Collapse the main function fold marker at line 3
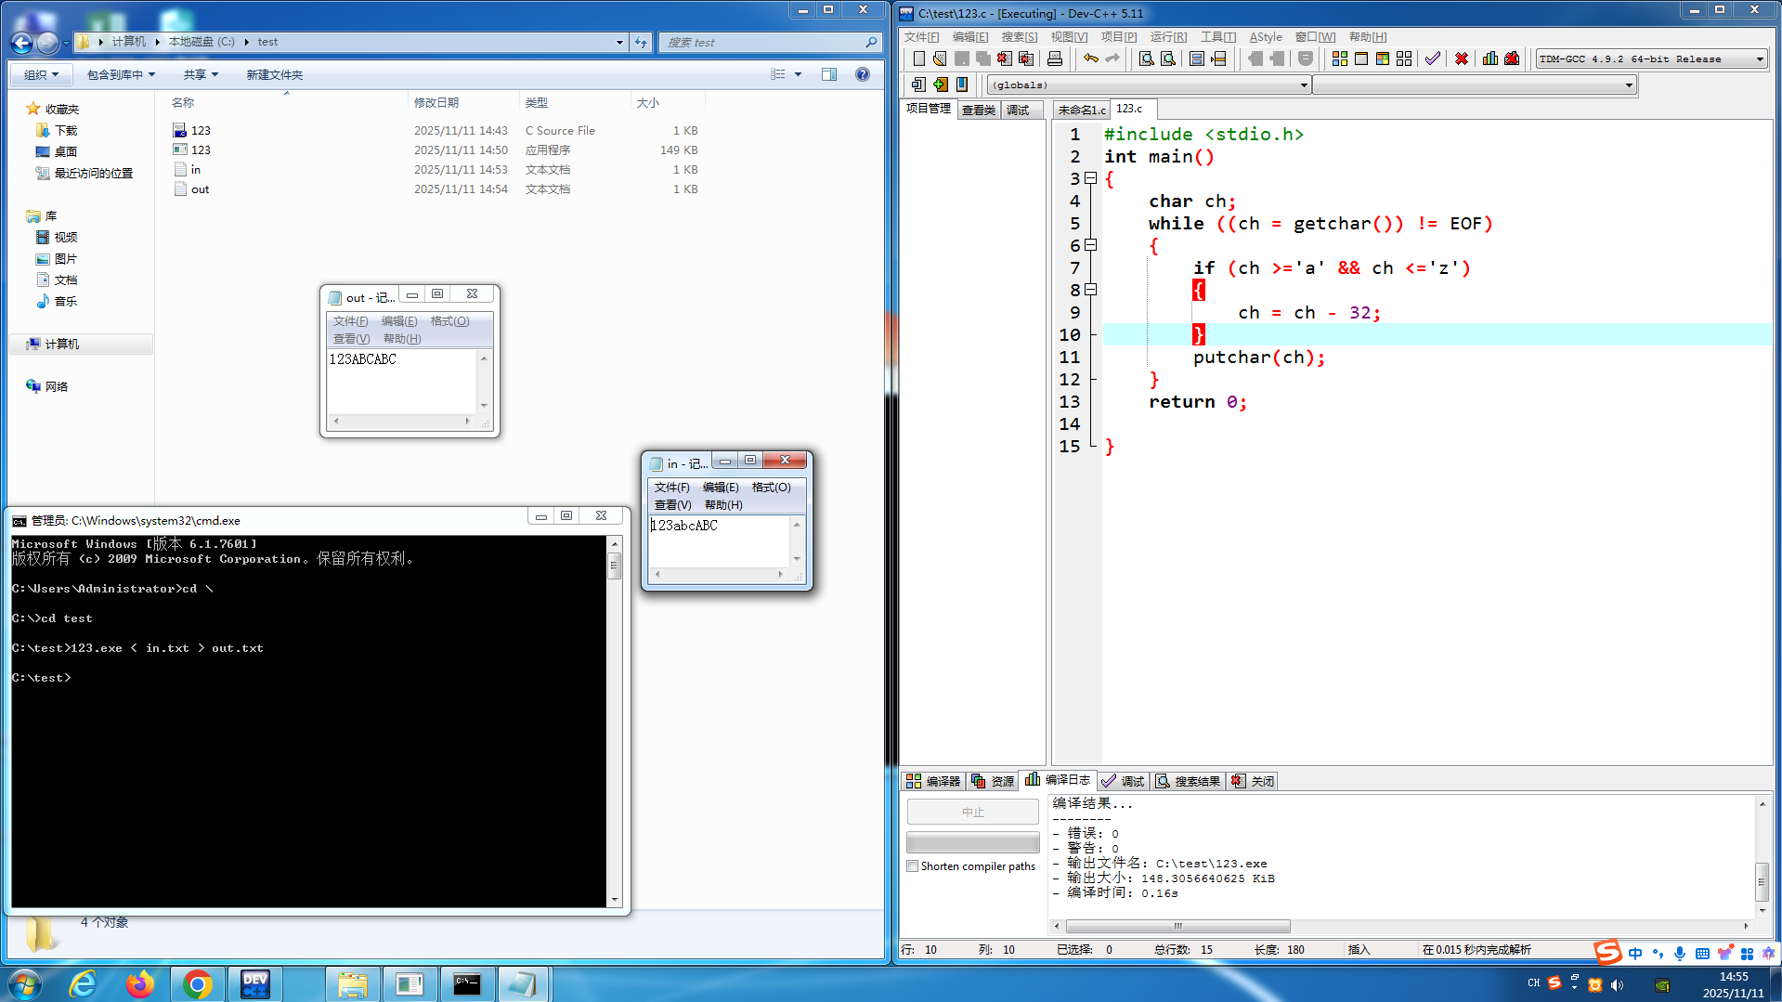1782x1002 pixels. tap(1091, 178)
